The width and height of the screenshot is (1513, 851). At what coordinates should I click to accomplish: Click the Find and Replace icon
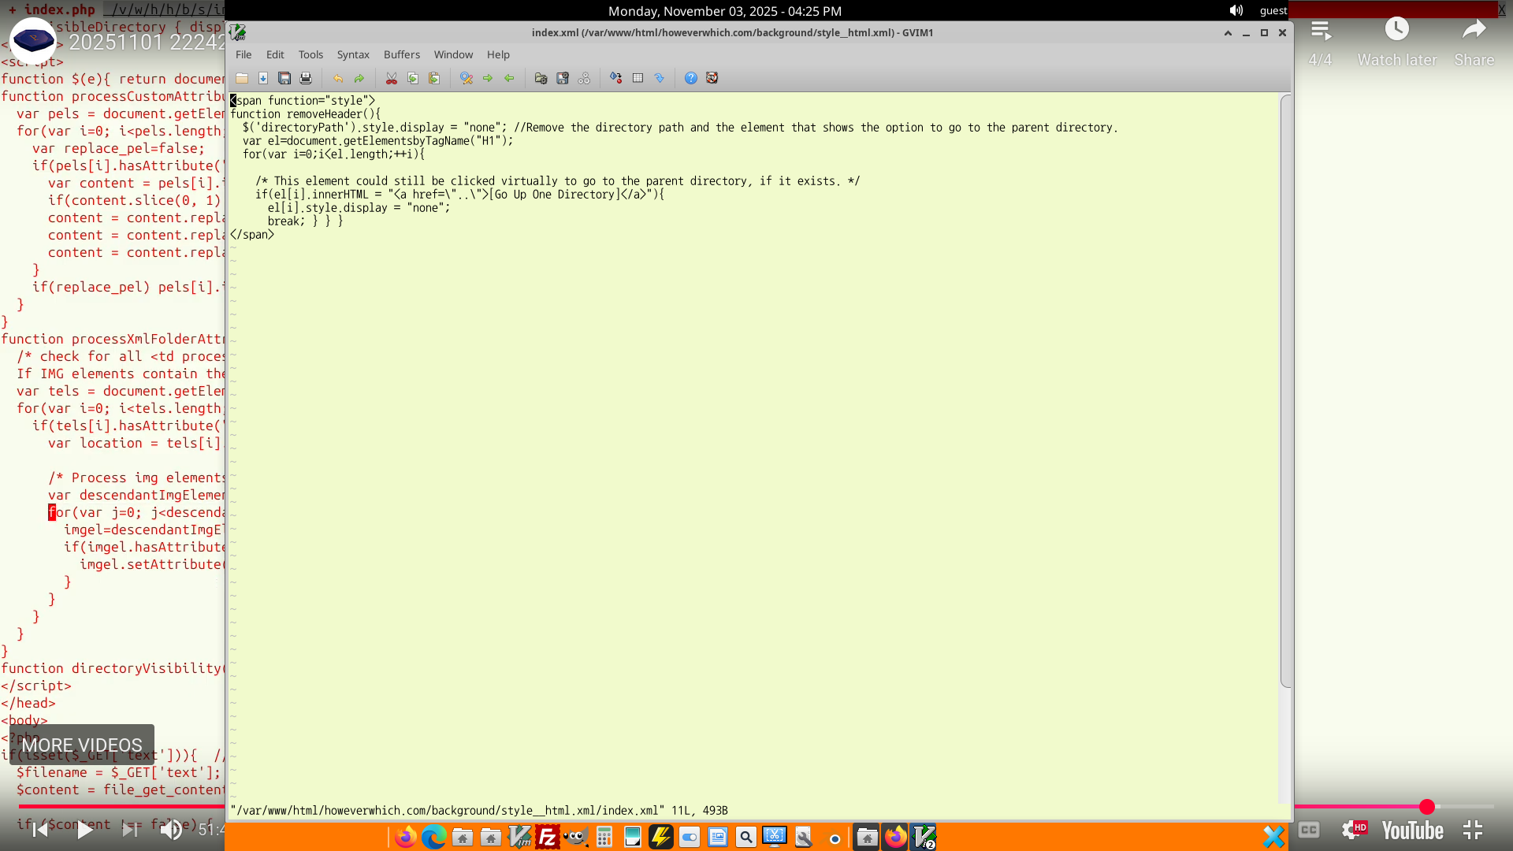(x=467, y=78)
